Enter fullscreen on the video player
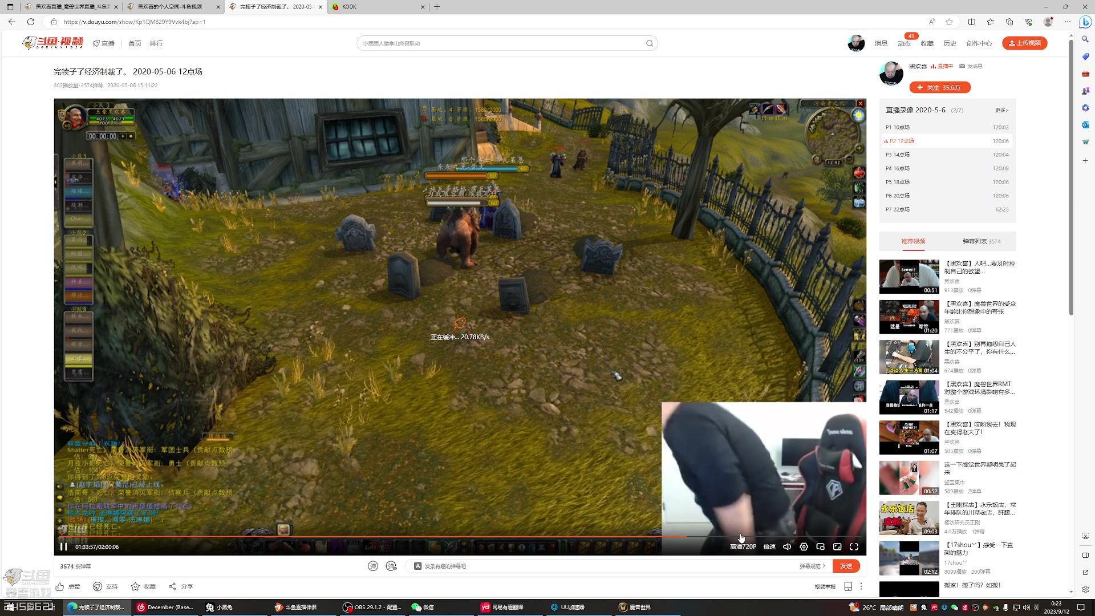The image size is (1095, 616). (x=854, y=546)
